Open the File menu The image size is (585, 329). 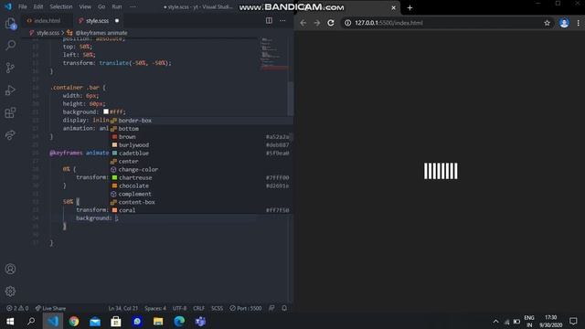(23, 6)
